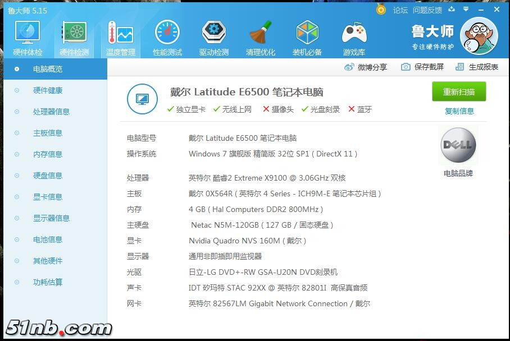Open the 硬件体检 hardware checkup module

pos(28,38)
